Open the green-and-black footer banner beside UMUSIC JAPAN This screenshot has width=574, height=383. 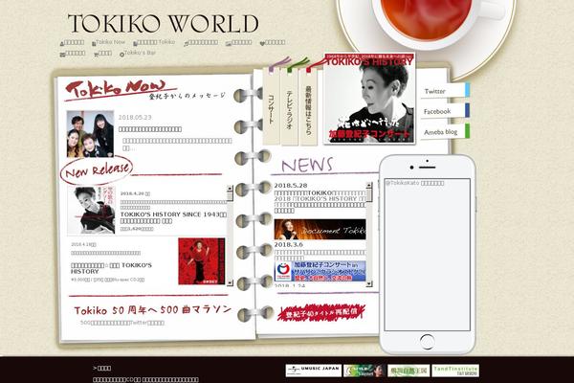364,371
